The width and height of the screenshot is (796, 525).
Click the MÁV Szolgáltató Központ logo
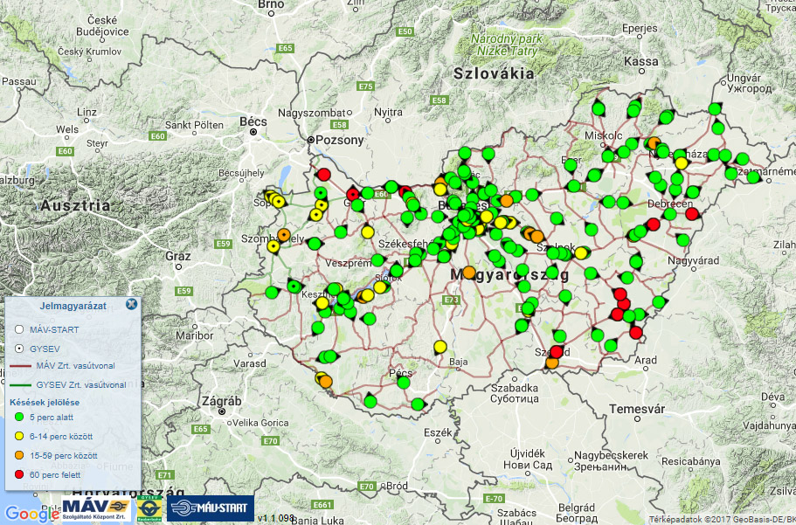point(96,508)
